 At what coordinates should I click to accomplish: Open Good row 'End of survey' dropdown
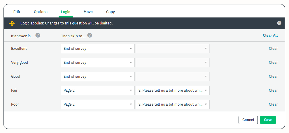pos(98,77)
